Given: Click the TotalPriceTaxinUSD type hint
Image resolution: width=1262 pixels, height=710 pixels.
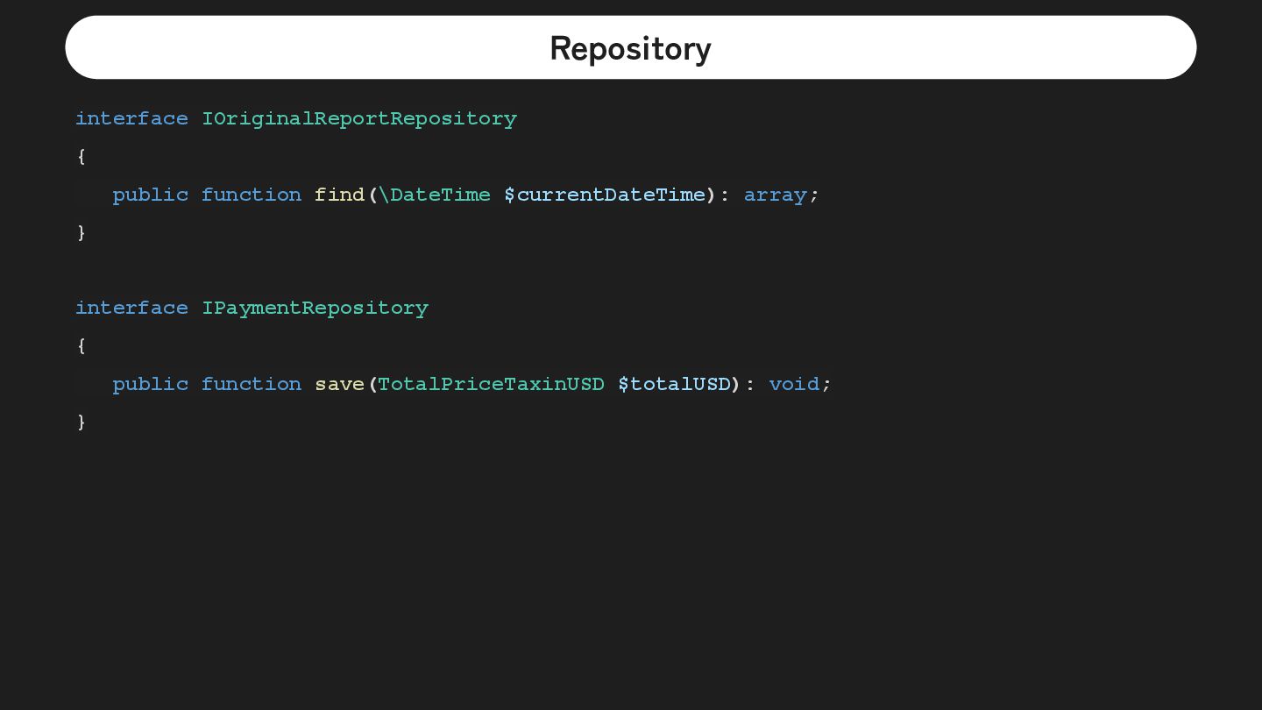Looking at the screenshot, I should coord(491,384).
